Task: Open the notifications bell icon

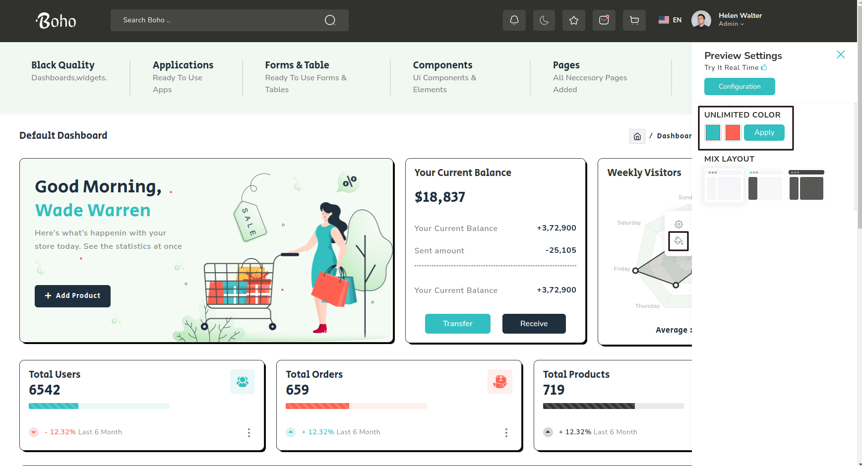Action: pyautogui.click(x=514, y=20)
